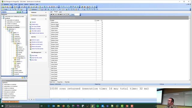Open name column filter dropdown
The image size is (192, 108).
[95, 20]
